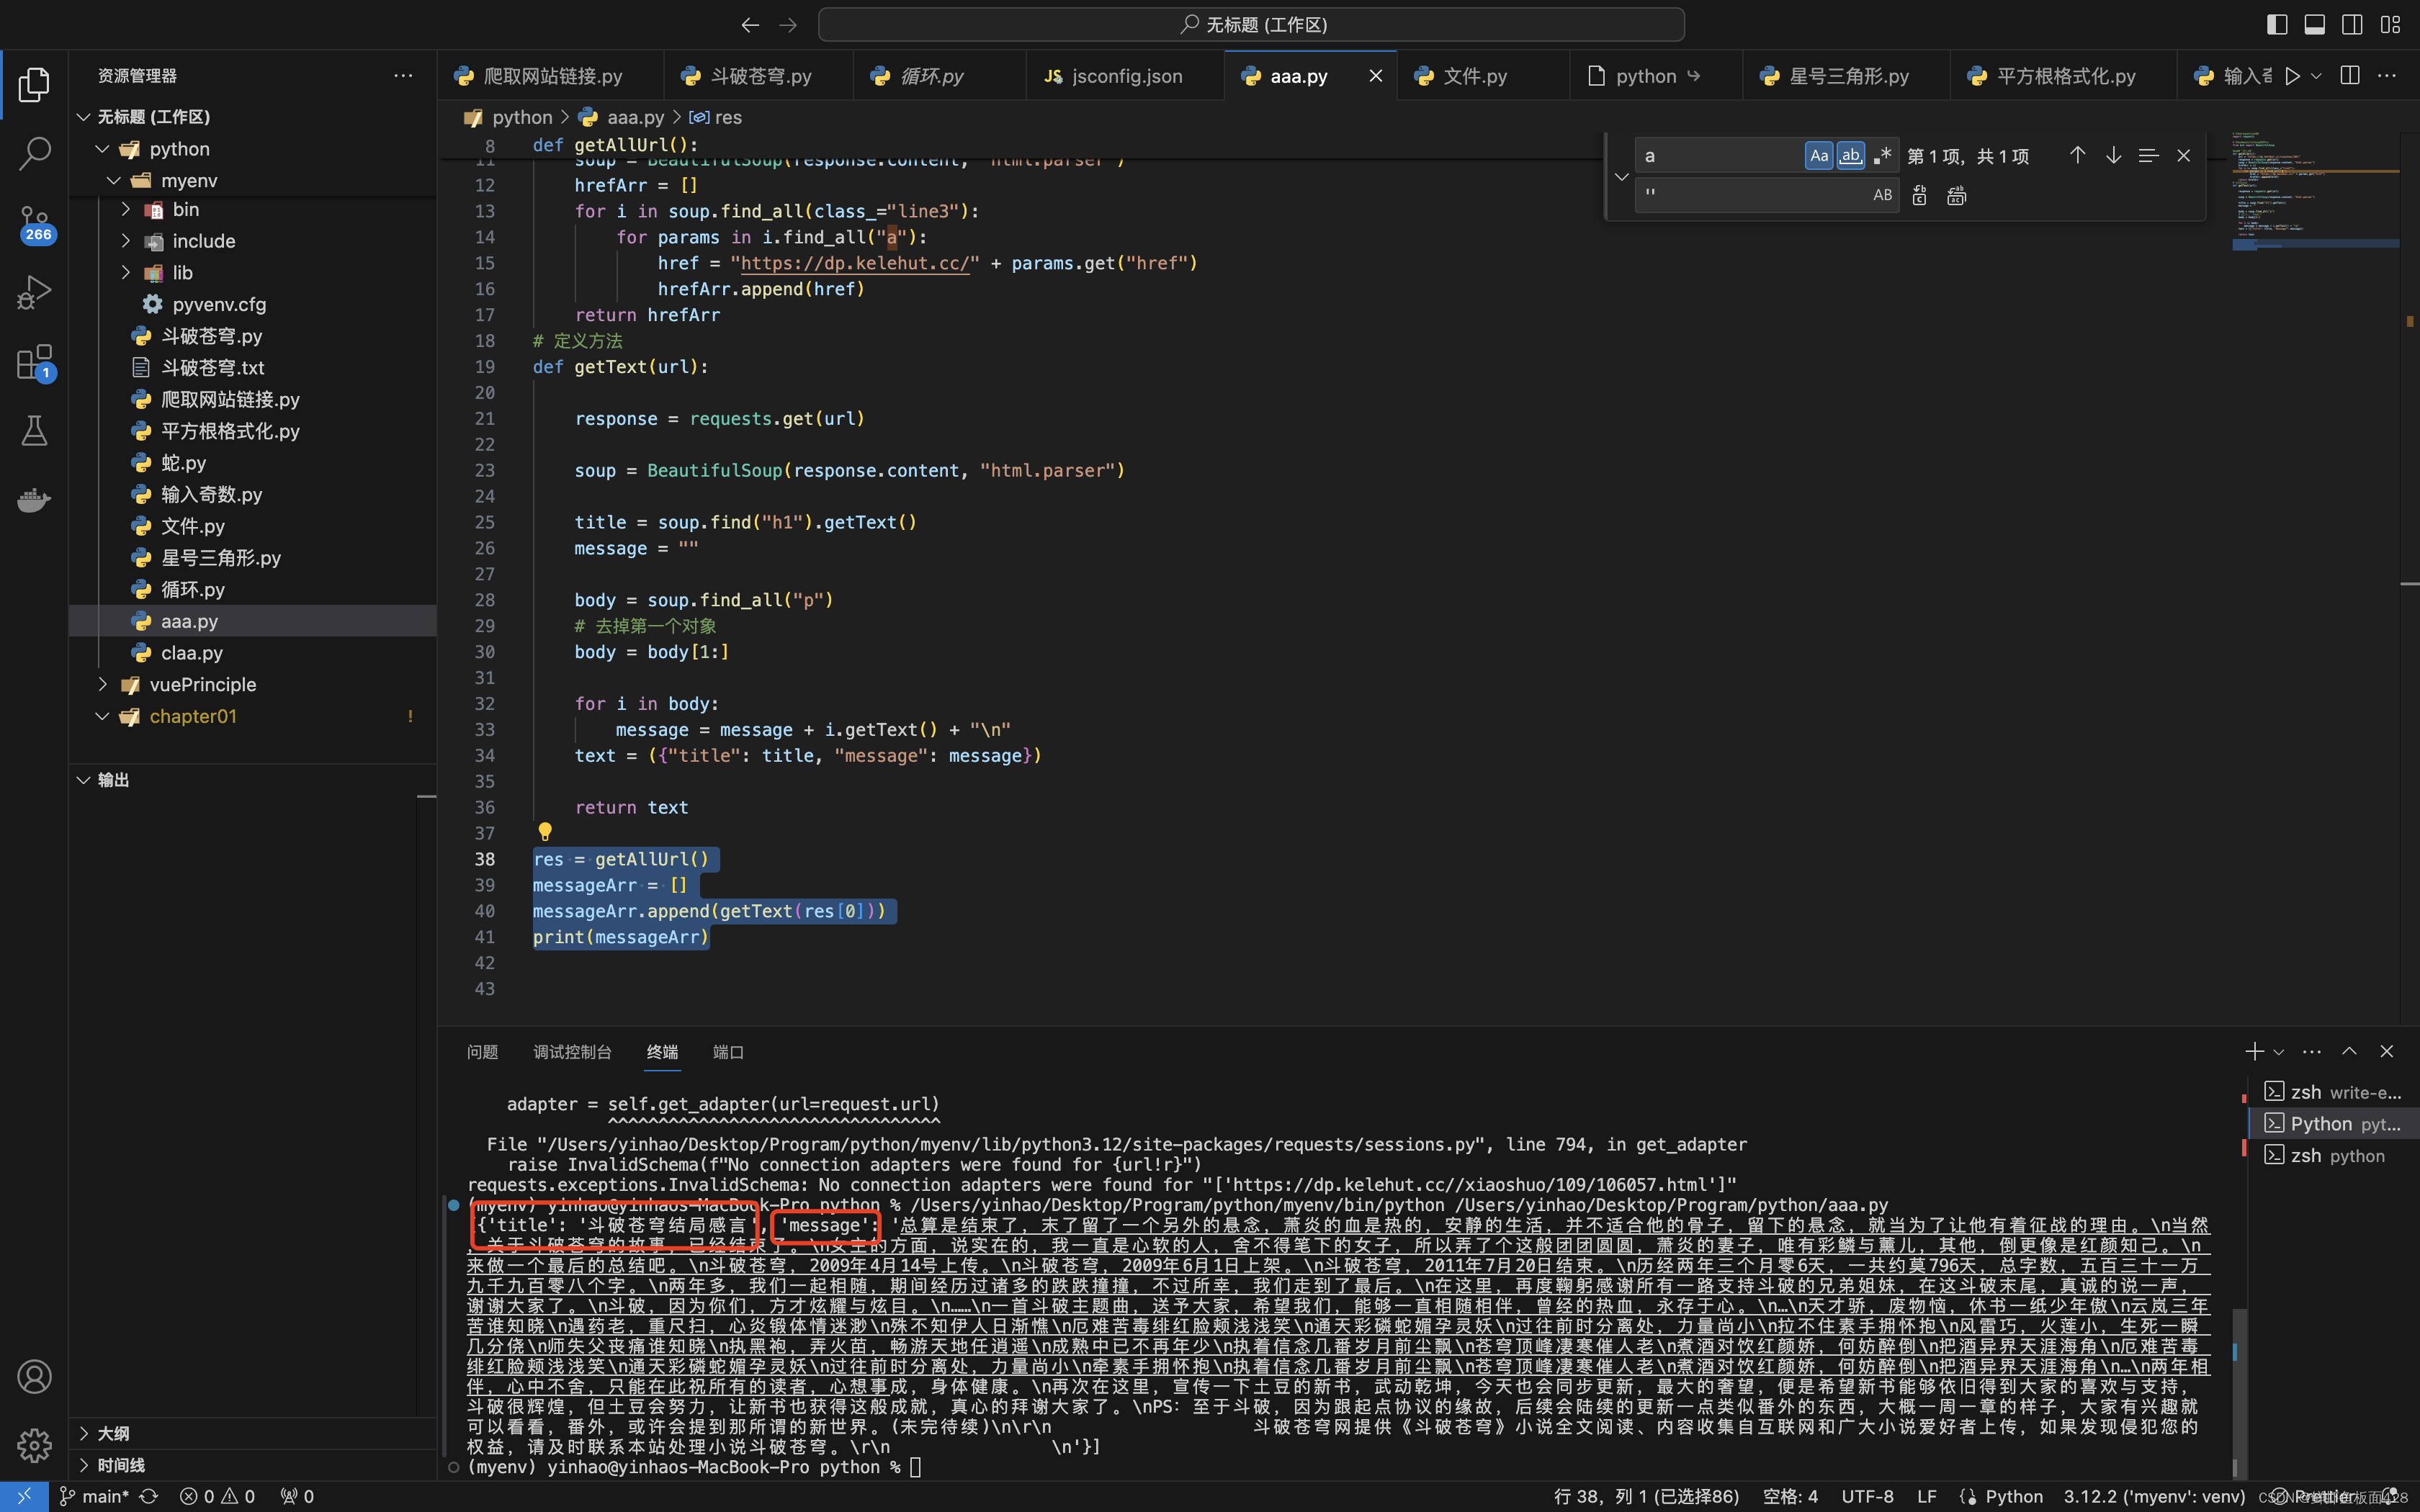Switch to 爬取网站链接.py tab
2420x1512 pixels.
tap(550, 76)
